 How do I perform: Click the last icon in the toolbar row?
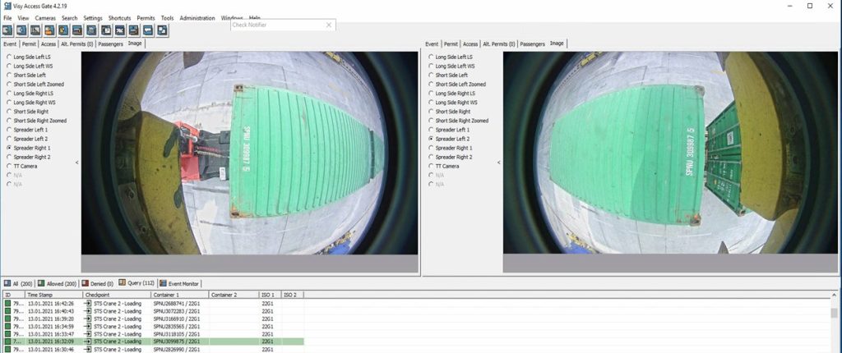[x=162, y=30]
